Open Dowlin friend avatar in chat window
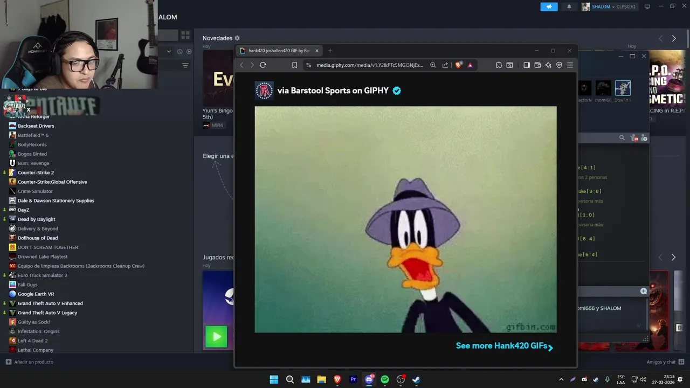Viewport: 690px width, 388px height. pyautogui.click(x=623, y=88)
